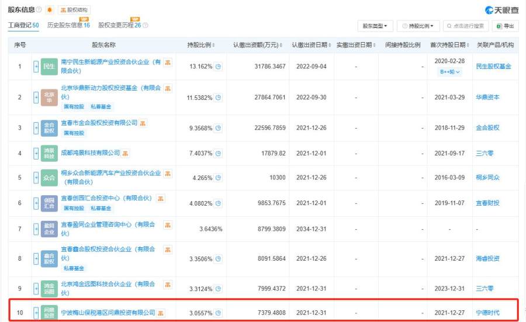Click the 天眼查 logo
526x322 pixels.
[x=502, y=10]
